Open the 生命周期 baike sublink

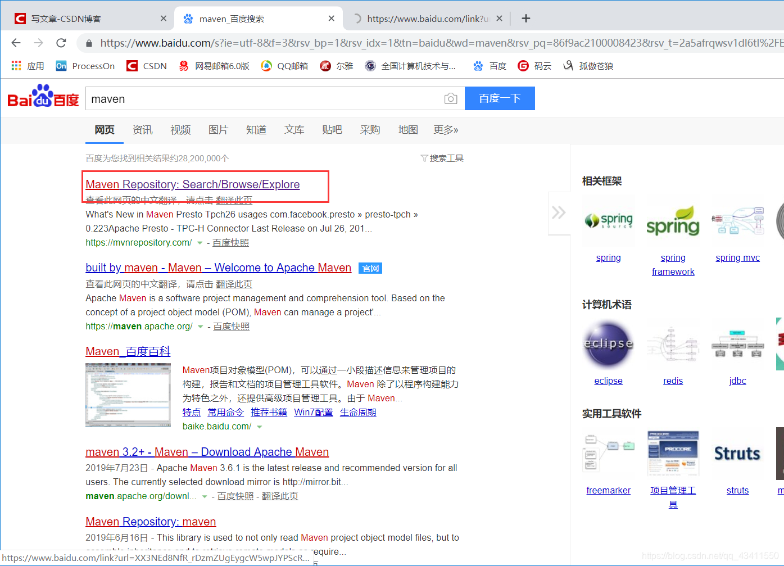pyautogui.click(x=358, y=413)
